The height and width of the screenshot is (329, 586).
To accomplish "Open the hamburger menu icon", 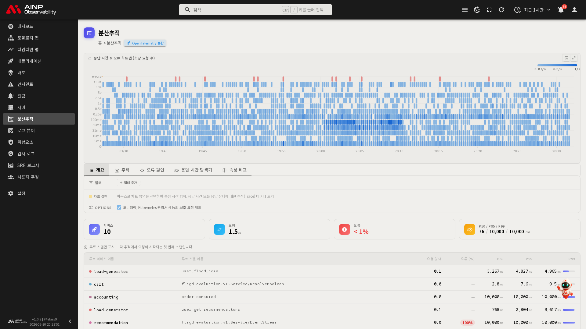I will 465,10.
